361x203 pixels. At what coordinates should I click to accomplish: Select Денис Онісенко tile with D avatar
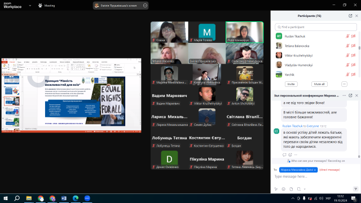[169, 159]
